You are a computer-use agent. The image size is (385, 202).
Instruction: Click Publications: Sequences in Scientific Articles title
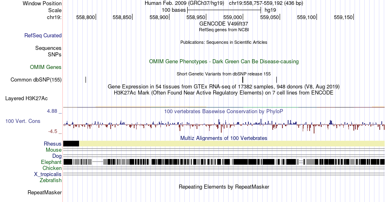224,42
